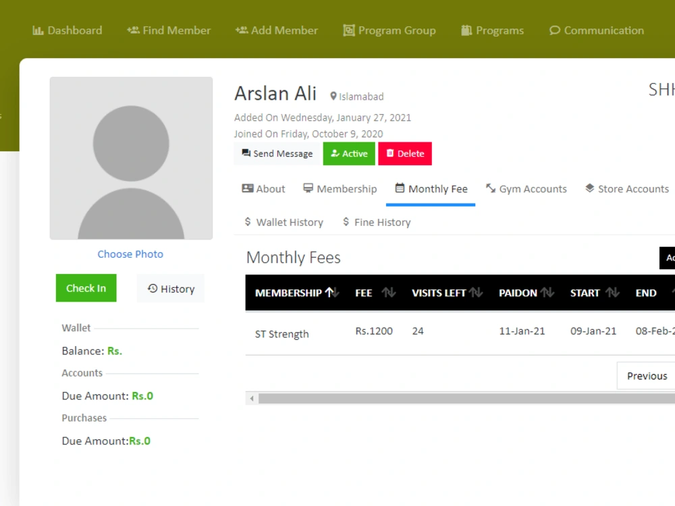Select the Add Member person icon
The width and height of the screenshot is (675, 506).
240,30
